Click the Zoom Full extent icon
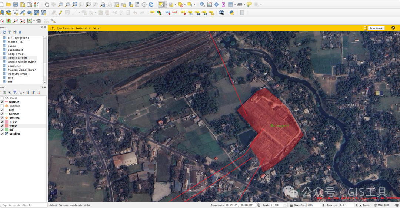This screenshot has height=208, width=400. (x=75, y=4)
